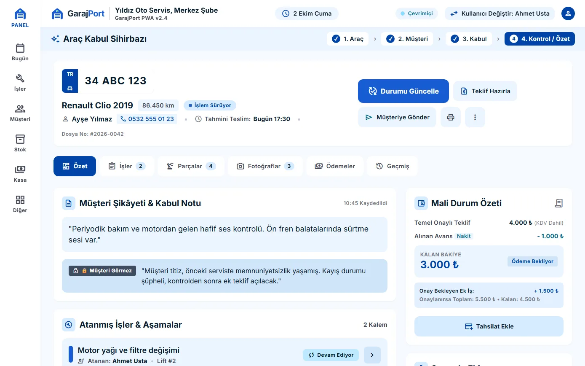Click the Nakit payment type tag
The height and width of the screenshot is (366, 585).
pyautogui.click(x=464, y=236)
